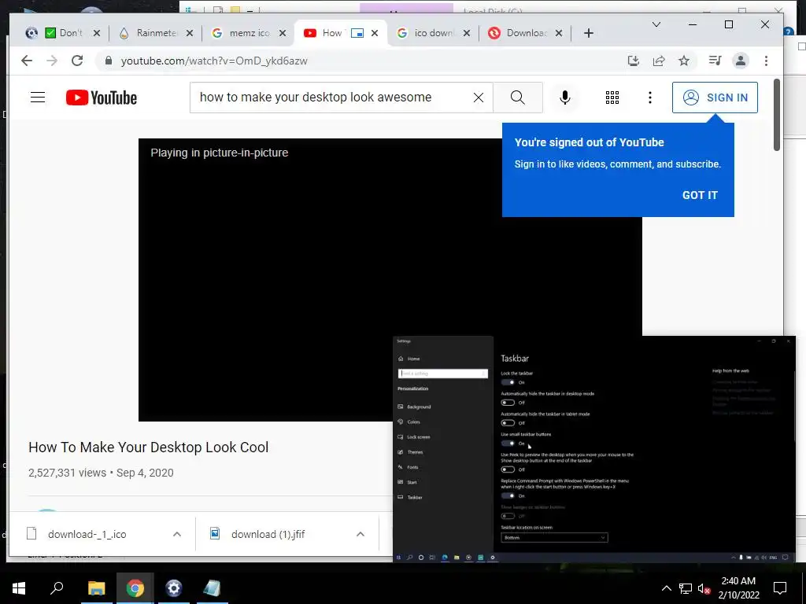Dismiss the popup with GOT IT
Screen dimensions: 806x604
[x=700, y=195]
